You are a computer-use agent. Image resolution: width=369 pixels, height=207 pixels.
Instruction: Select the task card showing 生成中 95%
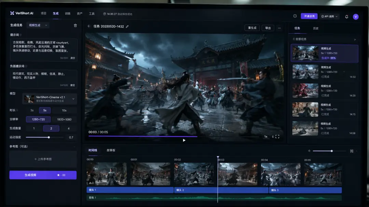tap(325, 53)
